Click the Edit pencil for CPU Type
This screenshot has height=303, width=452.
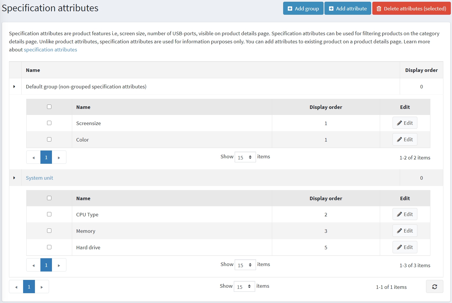point(405,214)
